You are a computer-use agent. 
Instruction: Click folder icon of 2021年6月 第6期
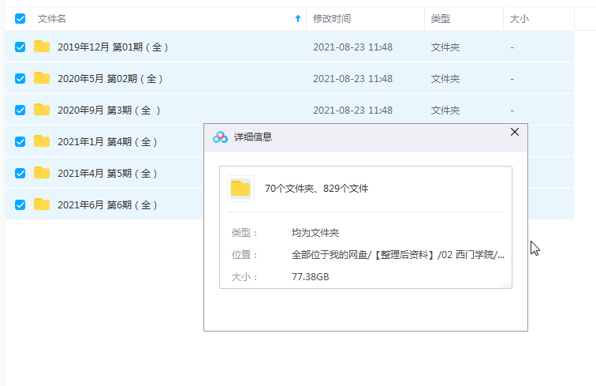coord(42,204)
